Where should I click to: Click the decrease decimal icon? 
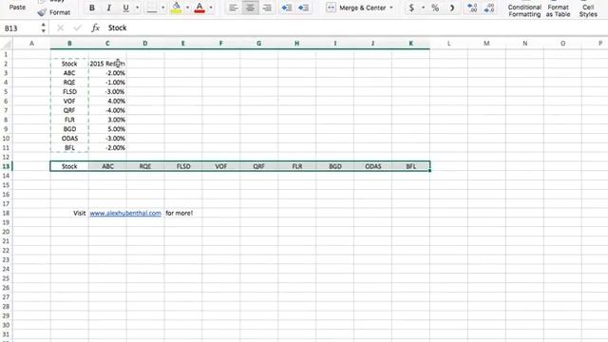click(489, 8)
